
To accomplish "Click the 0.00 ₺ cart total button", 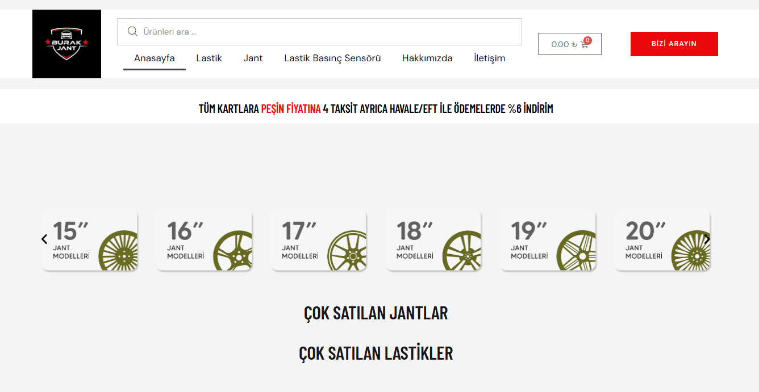I will click(564, 44).
